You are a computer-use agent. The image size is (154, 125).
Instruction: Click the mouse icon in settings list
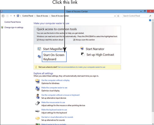(38, 103)
